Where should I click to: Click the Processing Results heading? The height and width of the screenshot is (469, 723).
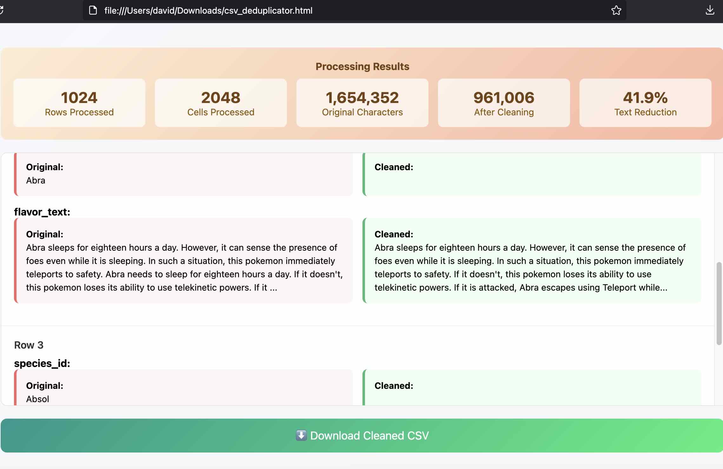point(362,67)
